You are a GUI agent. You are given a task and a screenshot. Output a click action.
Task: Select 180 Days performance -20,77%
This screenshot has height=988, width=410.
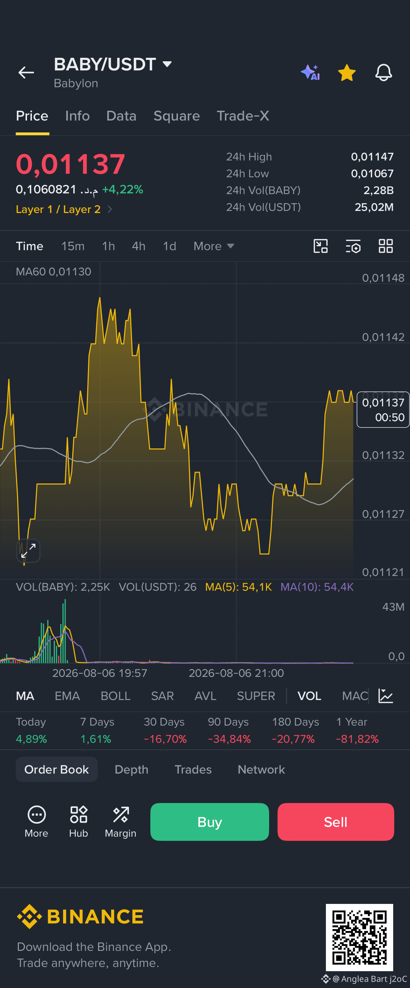295,730
